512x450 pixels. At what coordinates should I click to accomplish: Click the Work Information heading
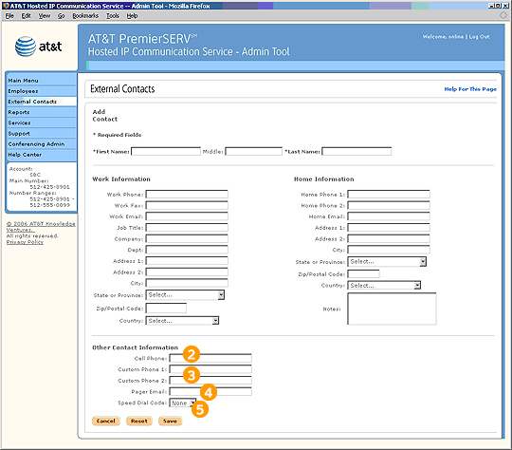click(x=121, y=179)
